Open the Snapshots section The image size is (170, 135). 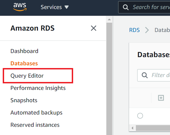coord(24,100)
